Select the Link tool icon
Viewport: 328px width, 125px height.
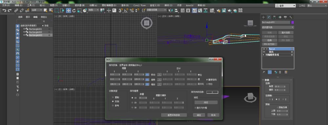[16, 10]
